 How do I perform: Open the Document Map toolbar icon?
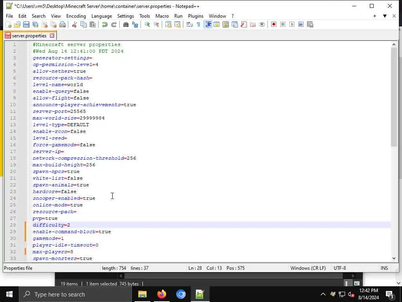(x=226, y=24)
